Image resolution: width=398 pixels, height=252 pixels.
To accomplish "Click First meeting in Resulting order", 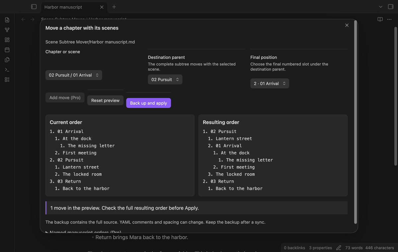I will 238,167.
